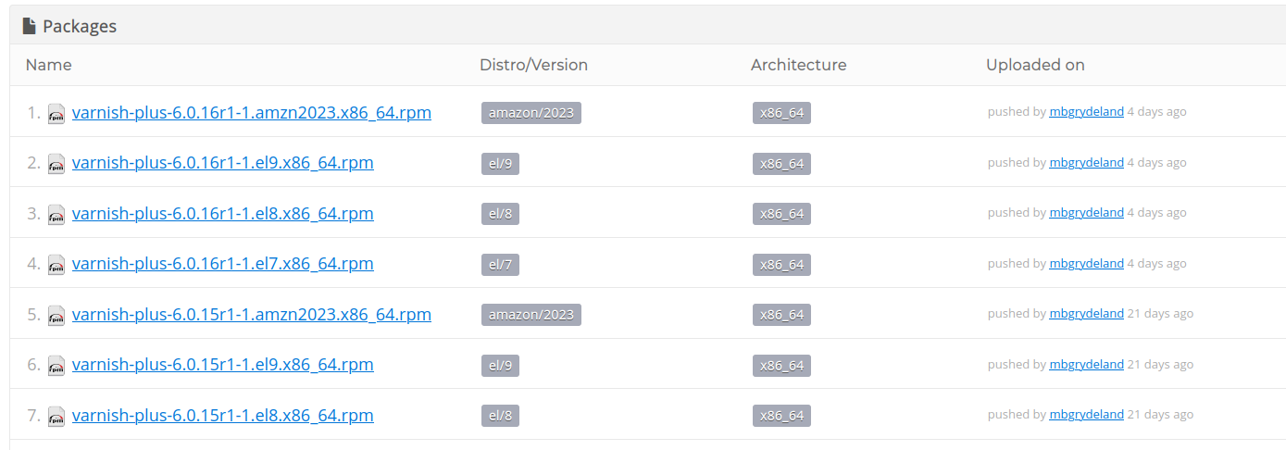Click the rpm icon beside varnish-plus-6.0.15r1-1.el9 package
1286x450 pixels.
click(56, 366)
